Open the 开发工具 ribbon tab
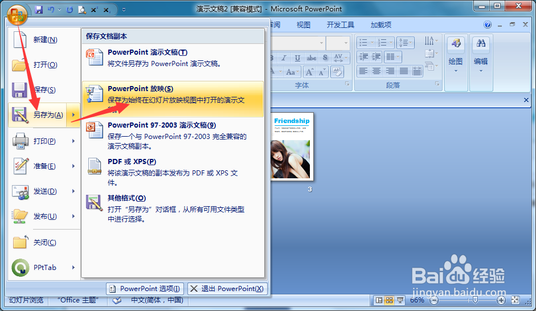This screenshot has width=536, height=311. [x=340, y=24]
